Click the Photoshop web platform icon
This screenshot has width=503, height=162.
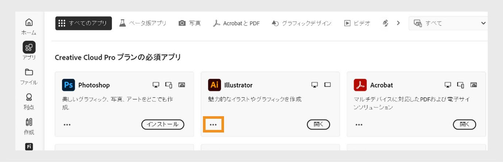tap(182, 85)
